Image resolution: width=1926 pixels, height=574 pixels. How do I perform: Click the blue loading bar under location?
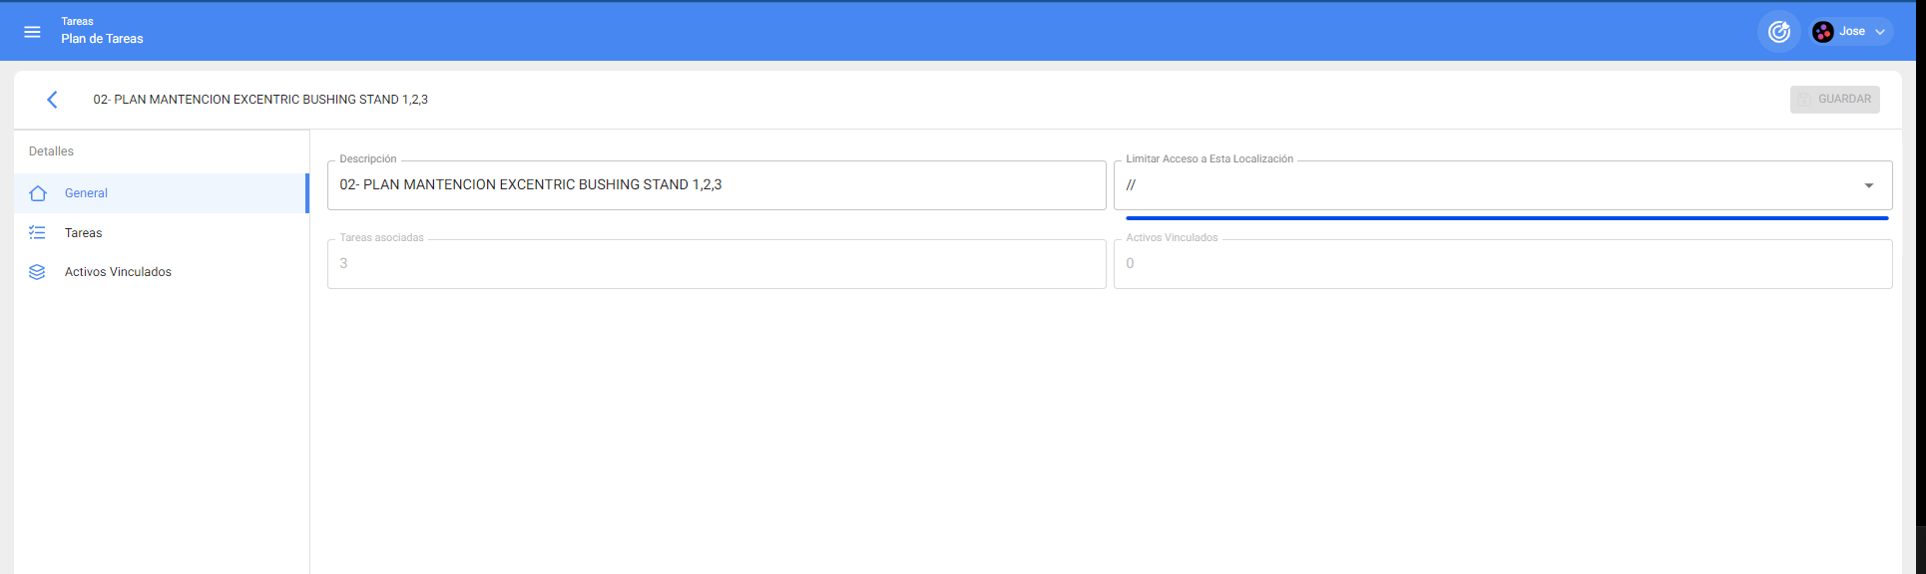tap(1507, 217)
